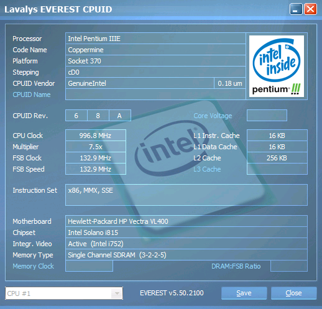Screen dimensions: 322x309
Task: Click the empty CPUID Name field
Action: [x=155, y=95]
